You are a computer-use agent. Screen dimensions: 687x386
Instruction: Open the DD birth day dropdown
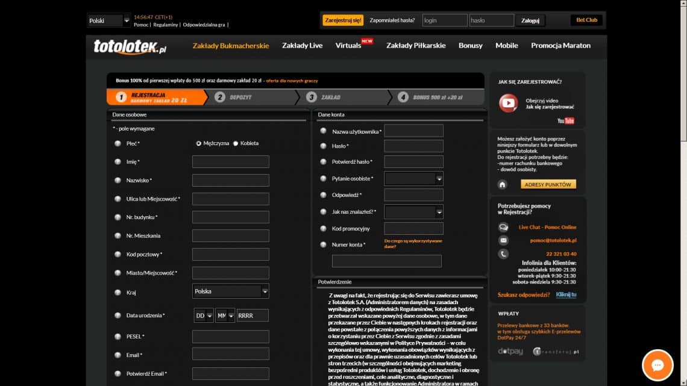click(204, 316)
